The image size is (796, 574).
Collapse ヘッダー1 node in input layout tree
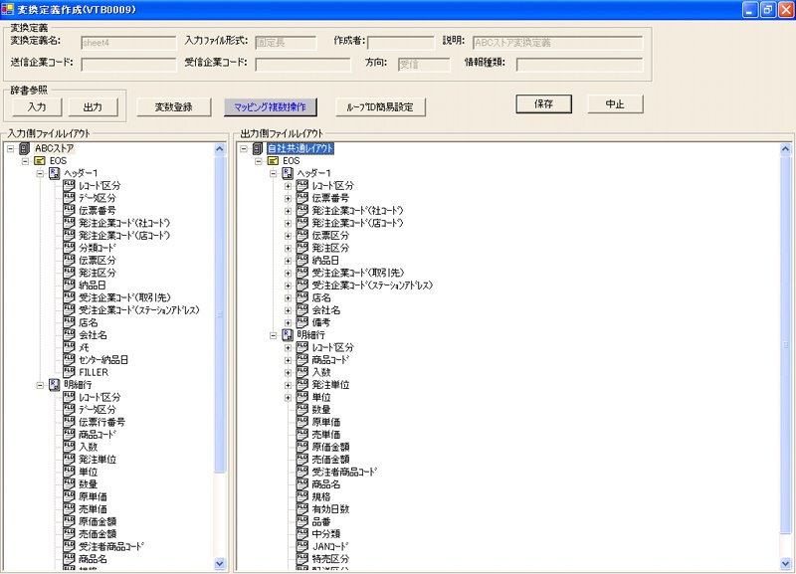(x=40, y=173)
